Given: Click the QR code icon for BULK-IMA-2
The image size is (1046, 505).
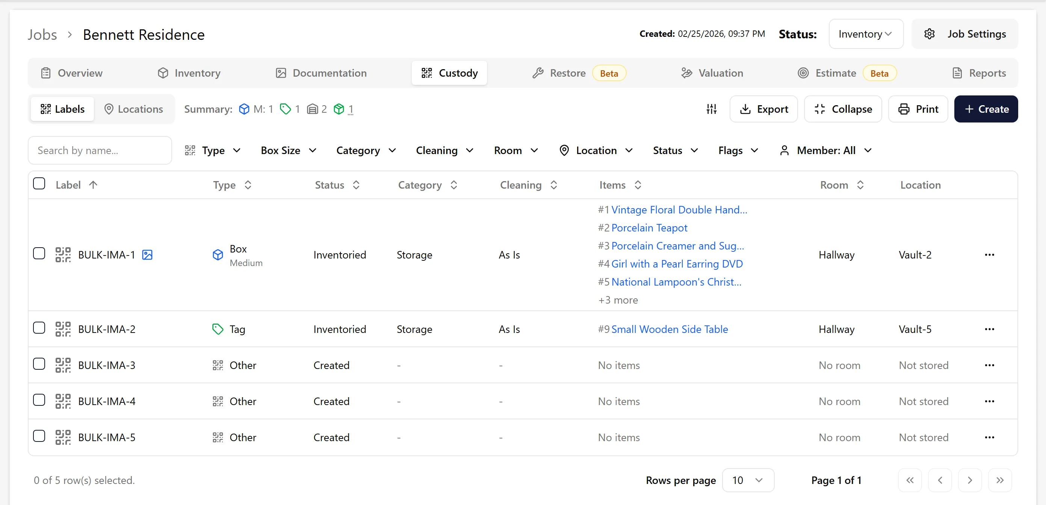Looking at the screenshot, I should (x=63, y=329).
